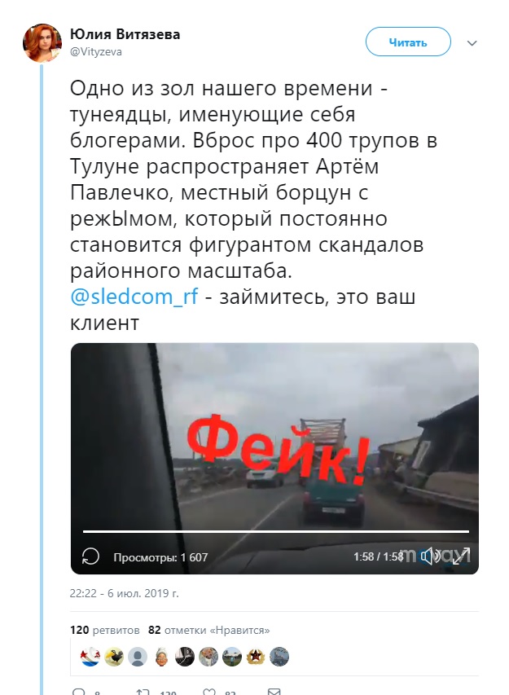This screenshot has width=509, height=695.
Task: Open the crow avatar in the likers row
Action: tap(114, 657)
